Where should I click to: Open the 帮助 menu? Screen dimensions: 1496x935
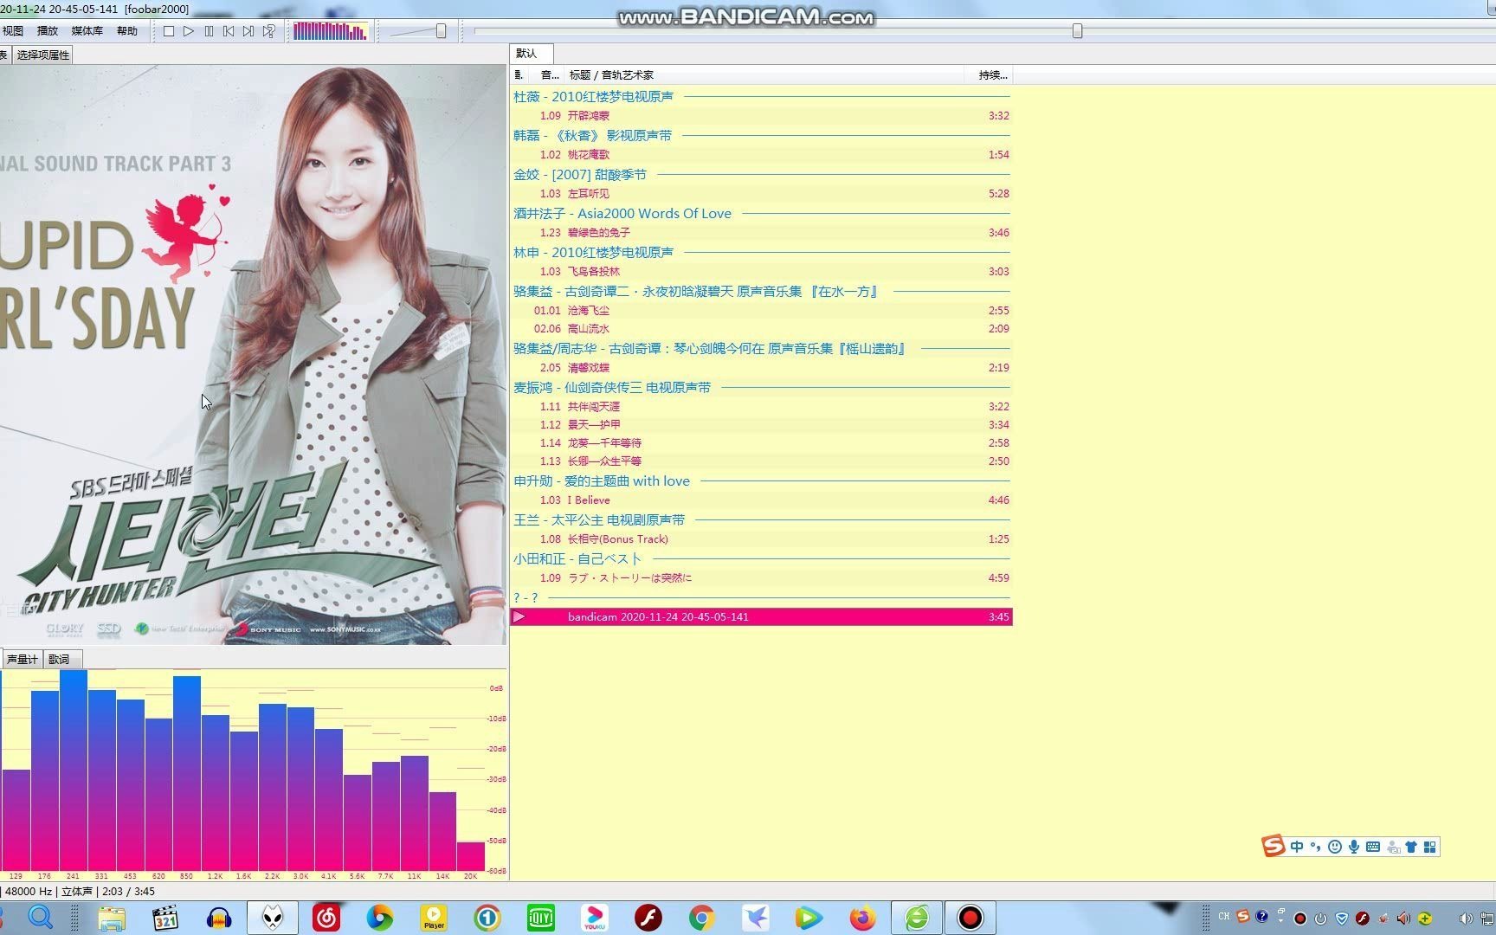click(127, 31)
